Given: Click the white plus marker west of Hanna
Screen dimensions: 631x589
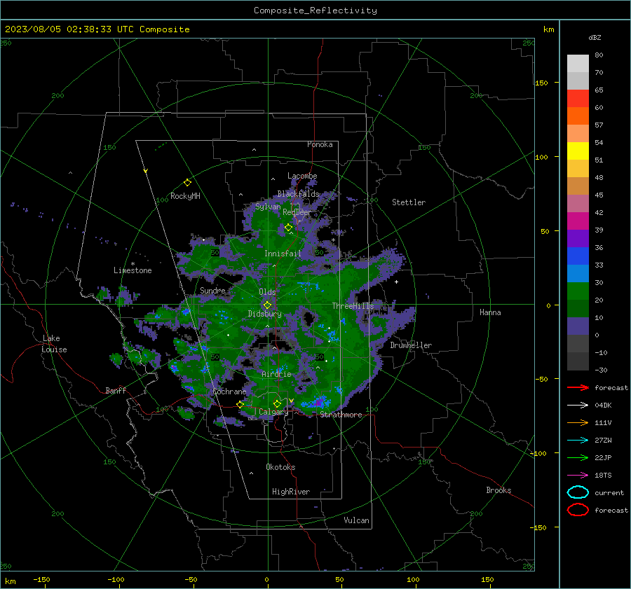Looking at the screenshot, I should [x=396, y=282].
